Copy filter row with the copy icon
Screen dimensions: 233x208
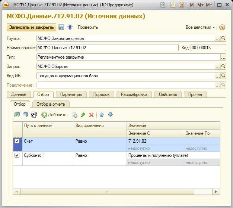click(x=74, y=115)
